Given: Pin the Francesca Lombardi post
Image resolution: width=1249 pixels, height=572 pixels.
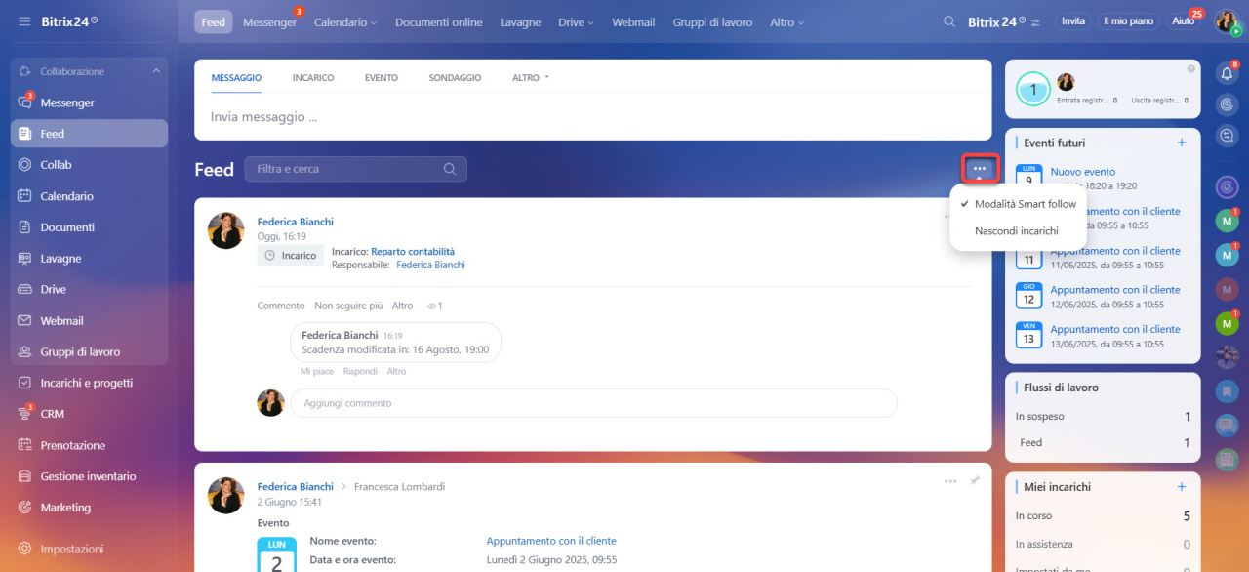Looking at the screenshot, I should tap(974, 481).
